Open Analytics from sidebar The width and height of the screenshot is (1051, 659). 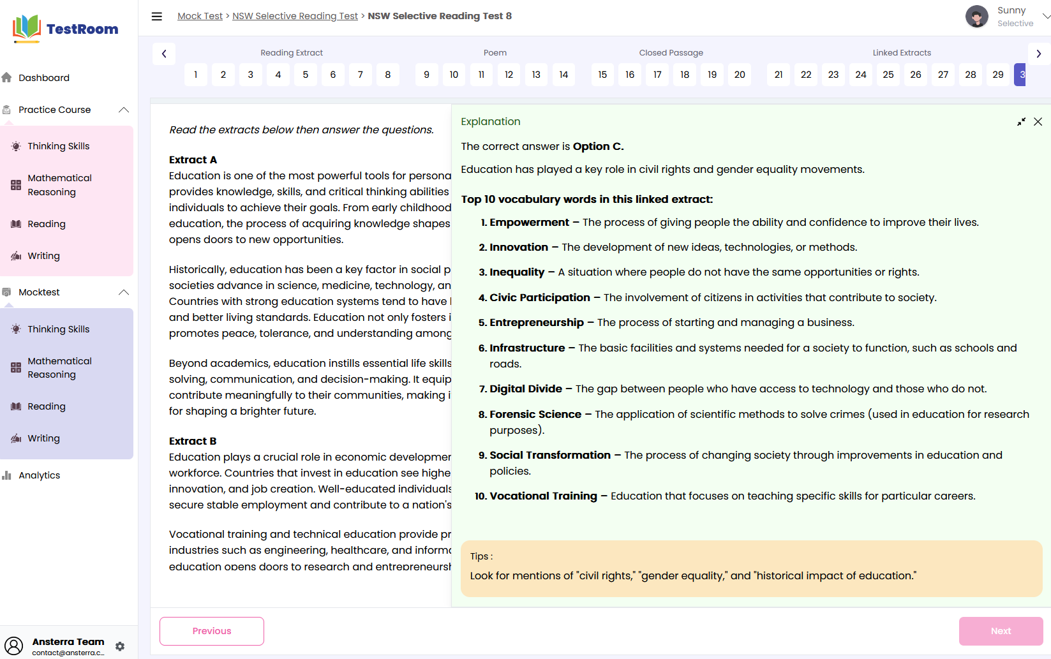pyautogui.click(x=40, y=475)
